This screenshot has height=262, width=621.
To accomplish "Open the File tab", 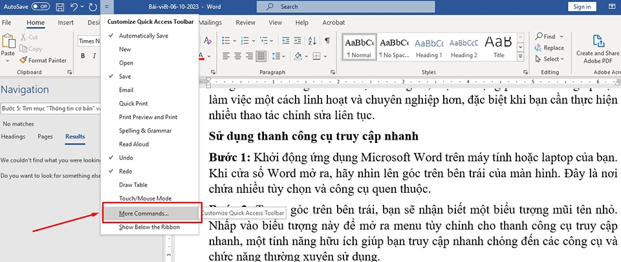I will click(x=6, y=23).
